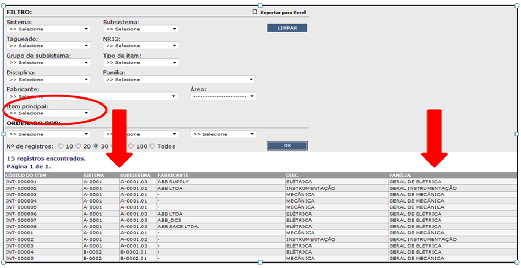Click the DISC. column header
This screenshot has width=521, height=268.
292,176
